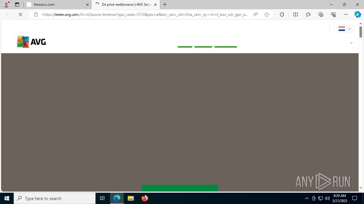
Task: Open Settings and more ellipsis menu
Action: click(346, 14)
